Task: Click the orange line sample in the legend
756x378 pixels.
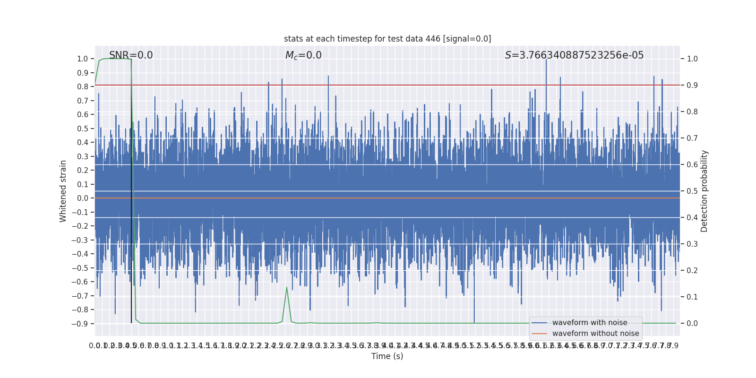Action: click(539, 334)
